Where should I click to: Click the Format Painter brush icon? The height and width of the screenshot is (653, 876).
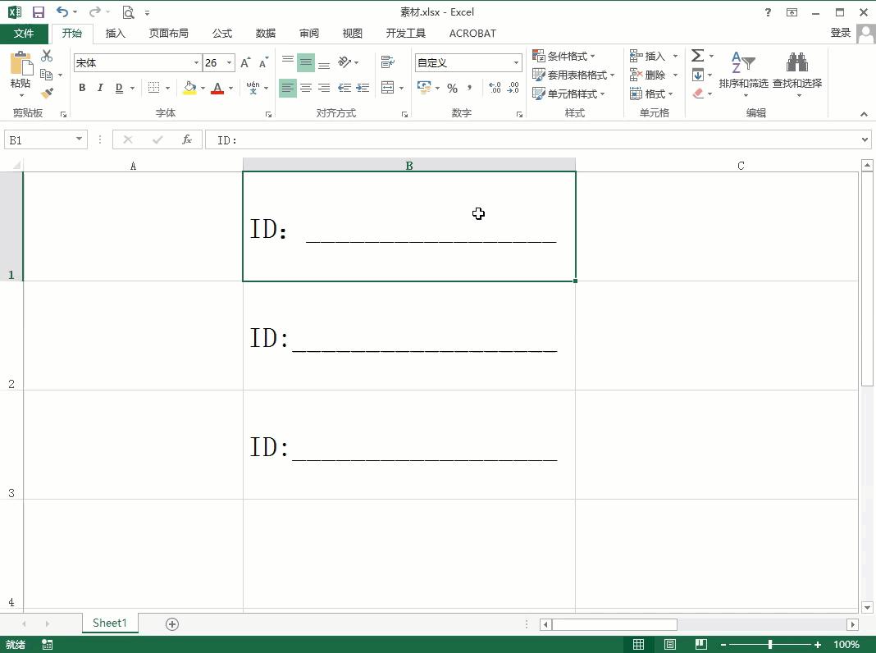(x=47, y=93)
